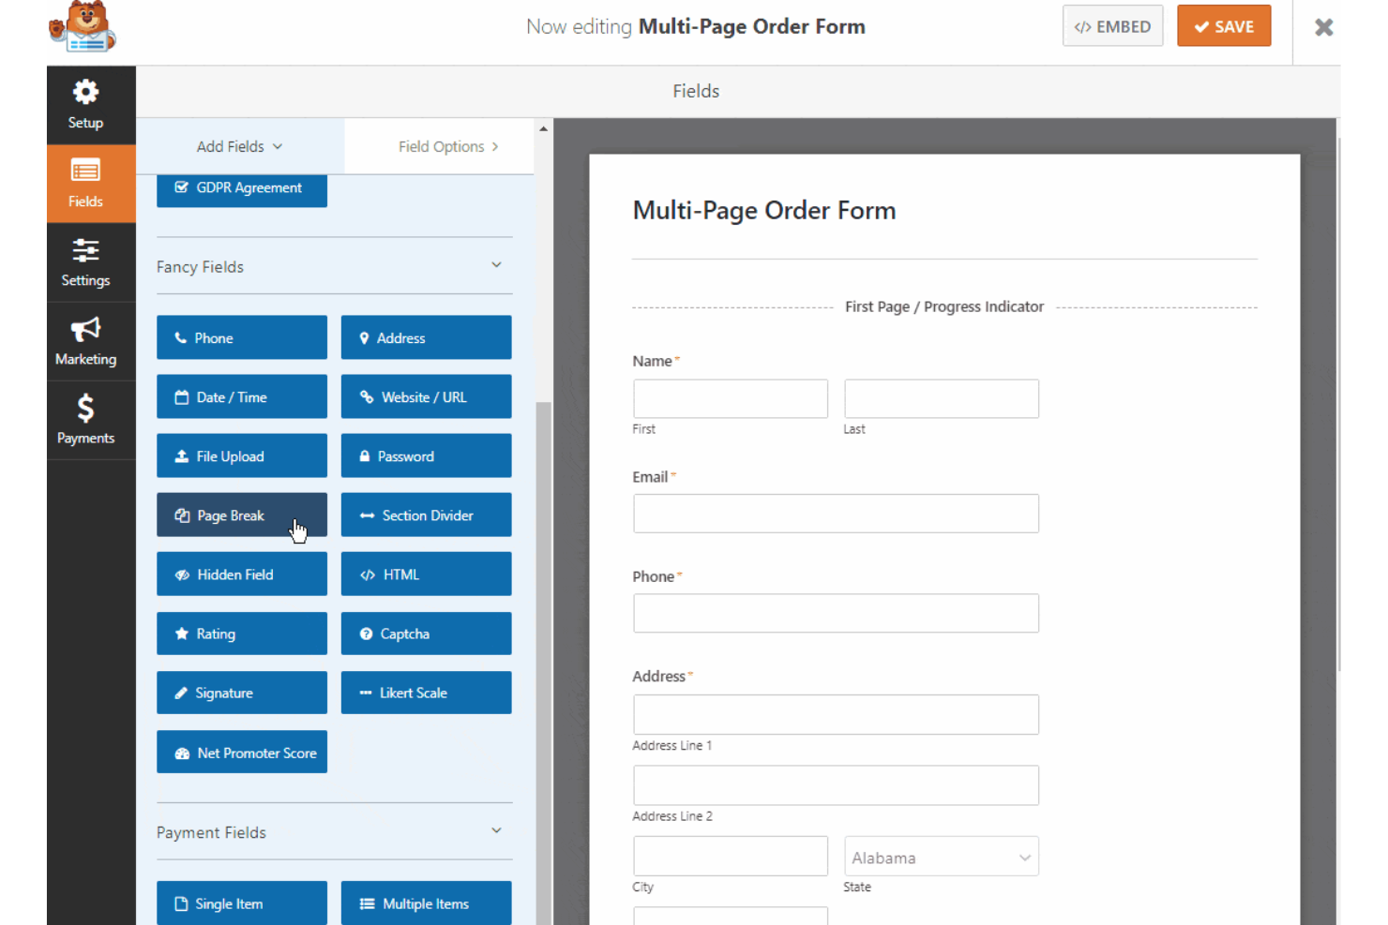Open the Marketing megaphone icon
1388x925 pixels.
(x=85, y=329)
